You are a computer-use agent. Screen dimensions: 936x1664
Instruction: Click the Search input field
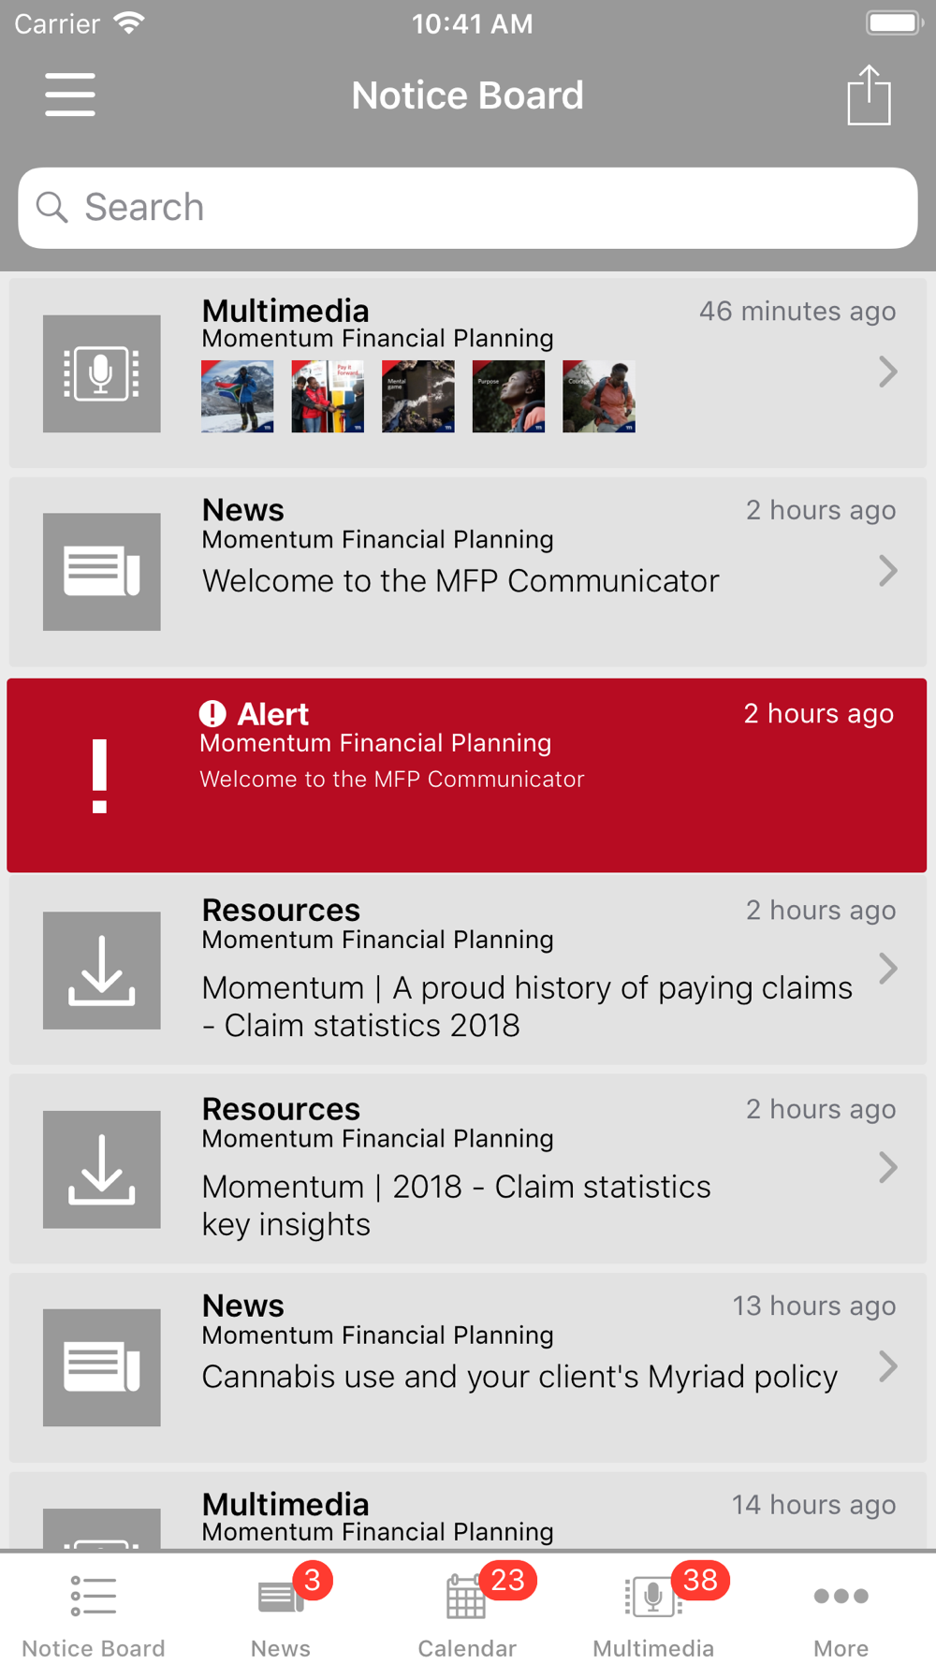tap(468, 208)
